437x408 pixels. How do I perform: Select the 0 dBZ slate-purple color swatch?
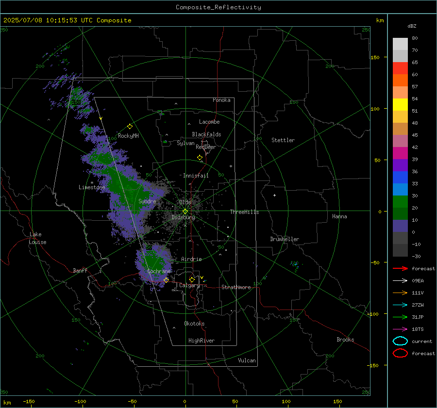400,226
